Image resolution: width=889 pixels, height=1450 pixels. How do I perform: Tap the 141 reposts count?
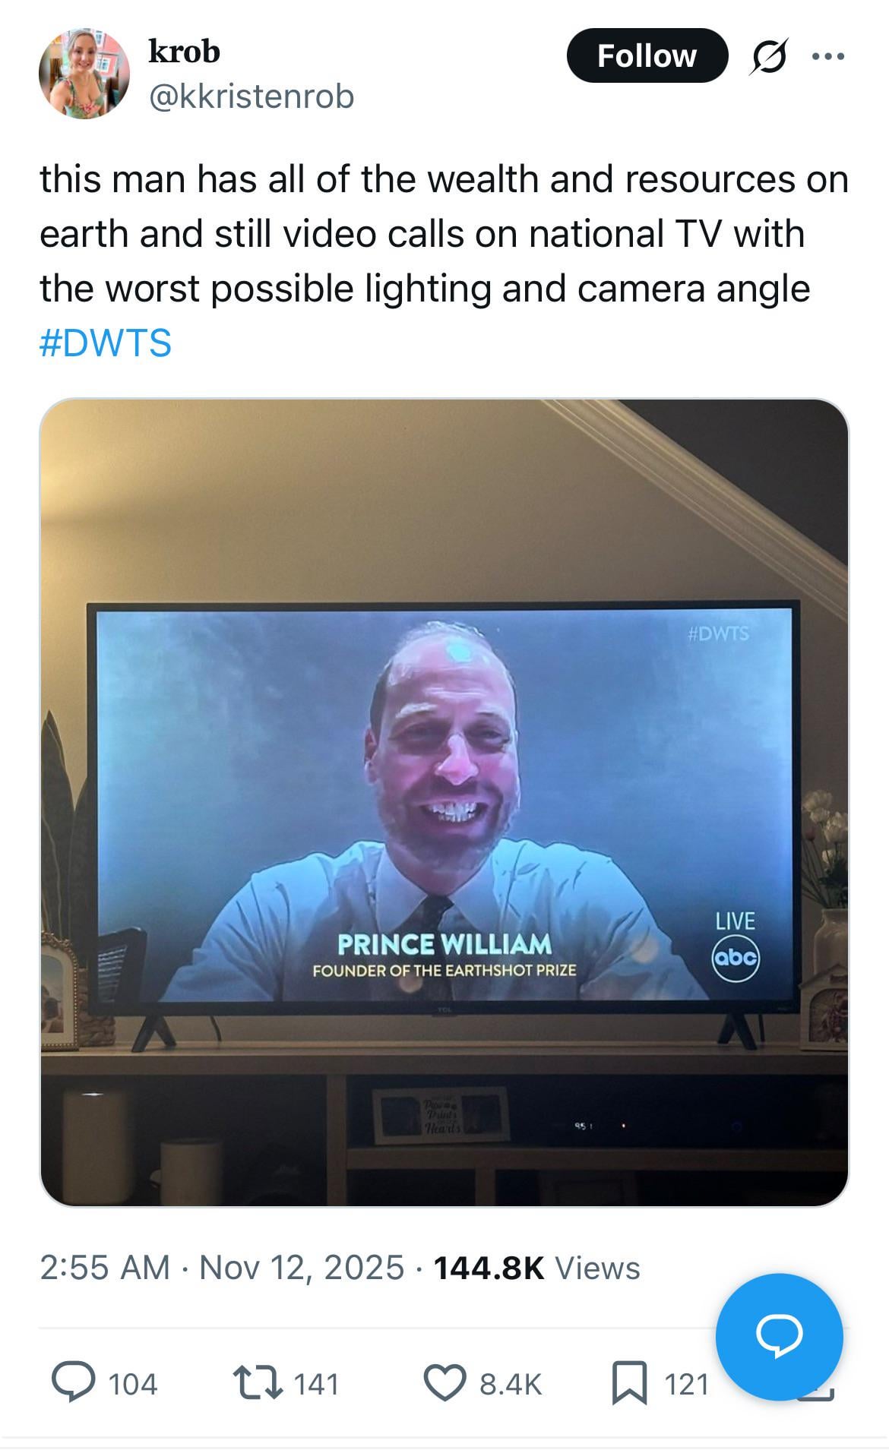[316, 1384]
